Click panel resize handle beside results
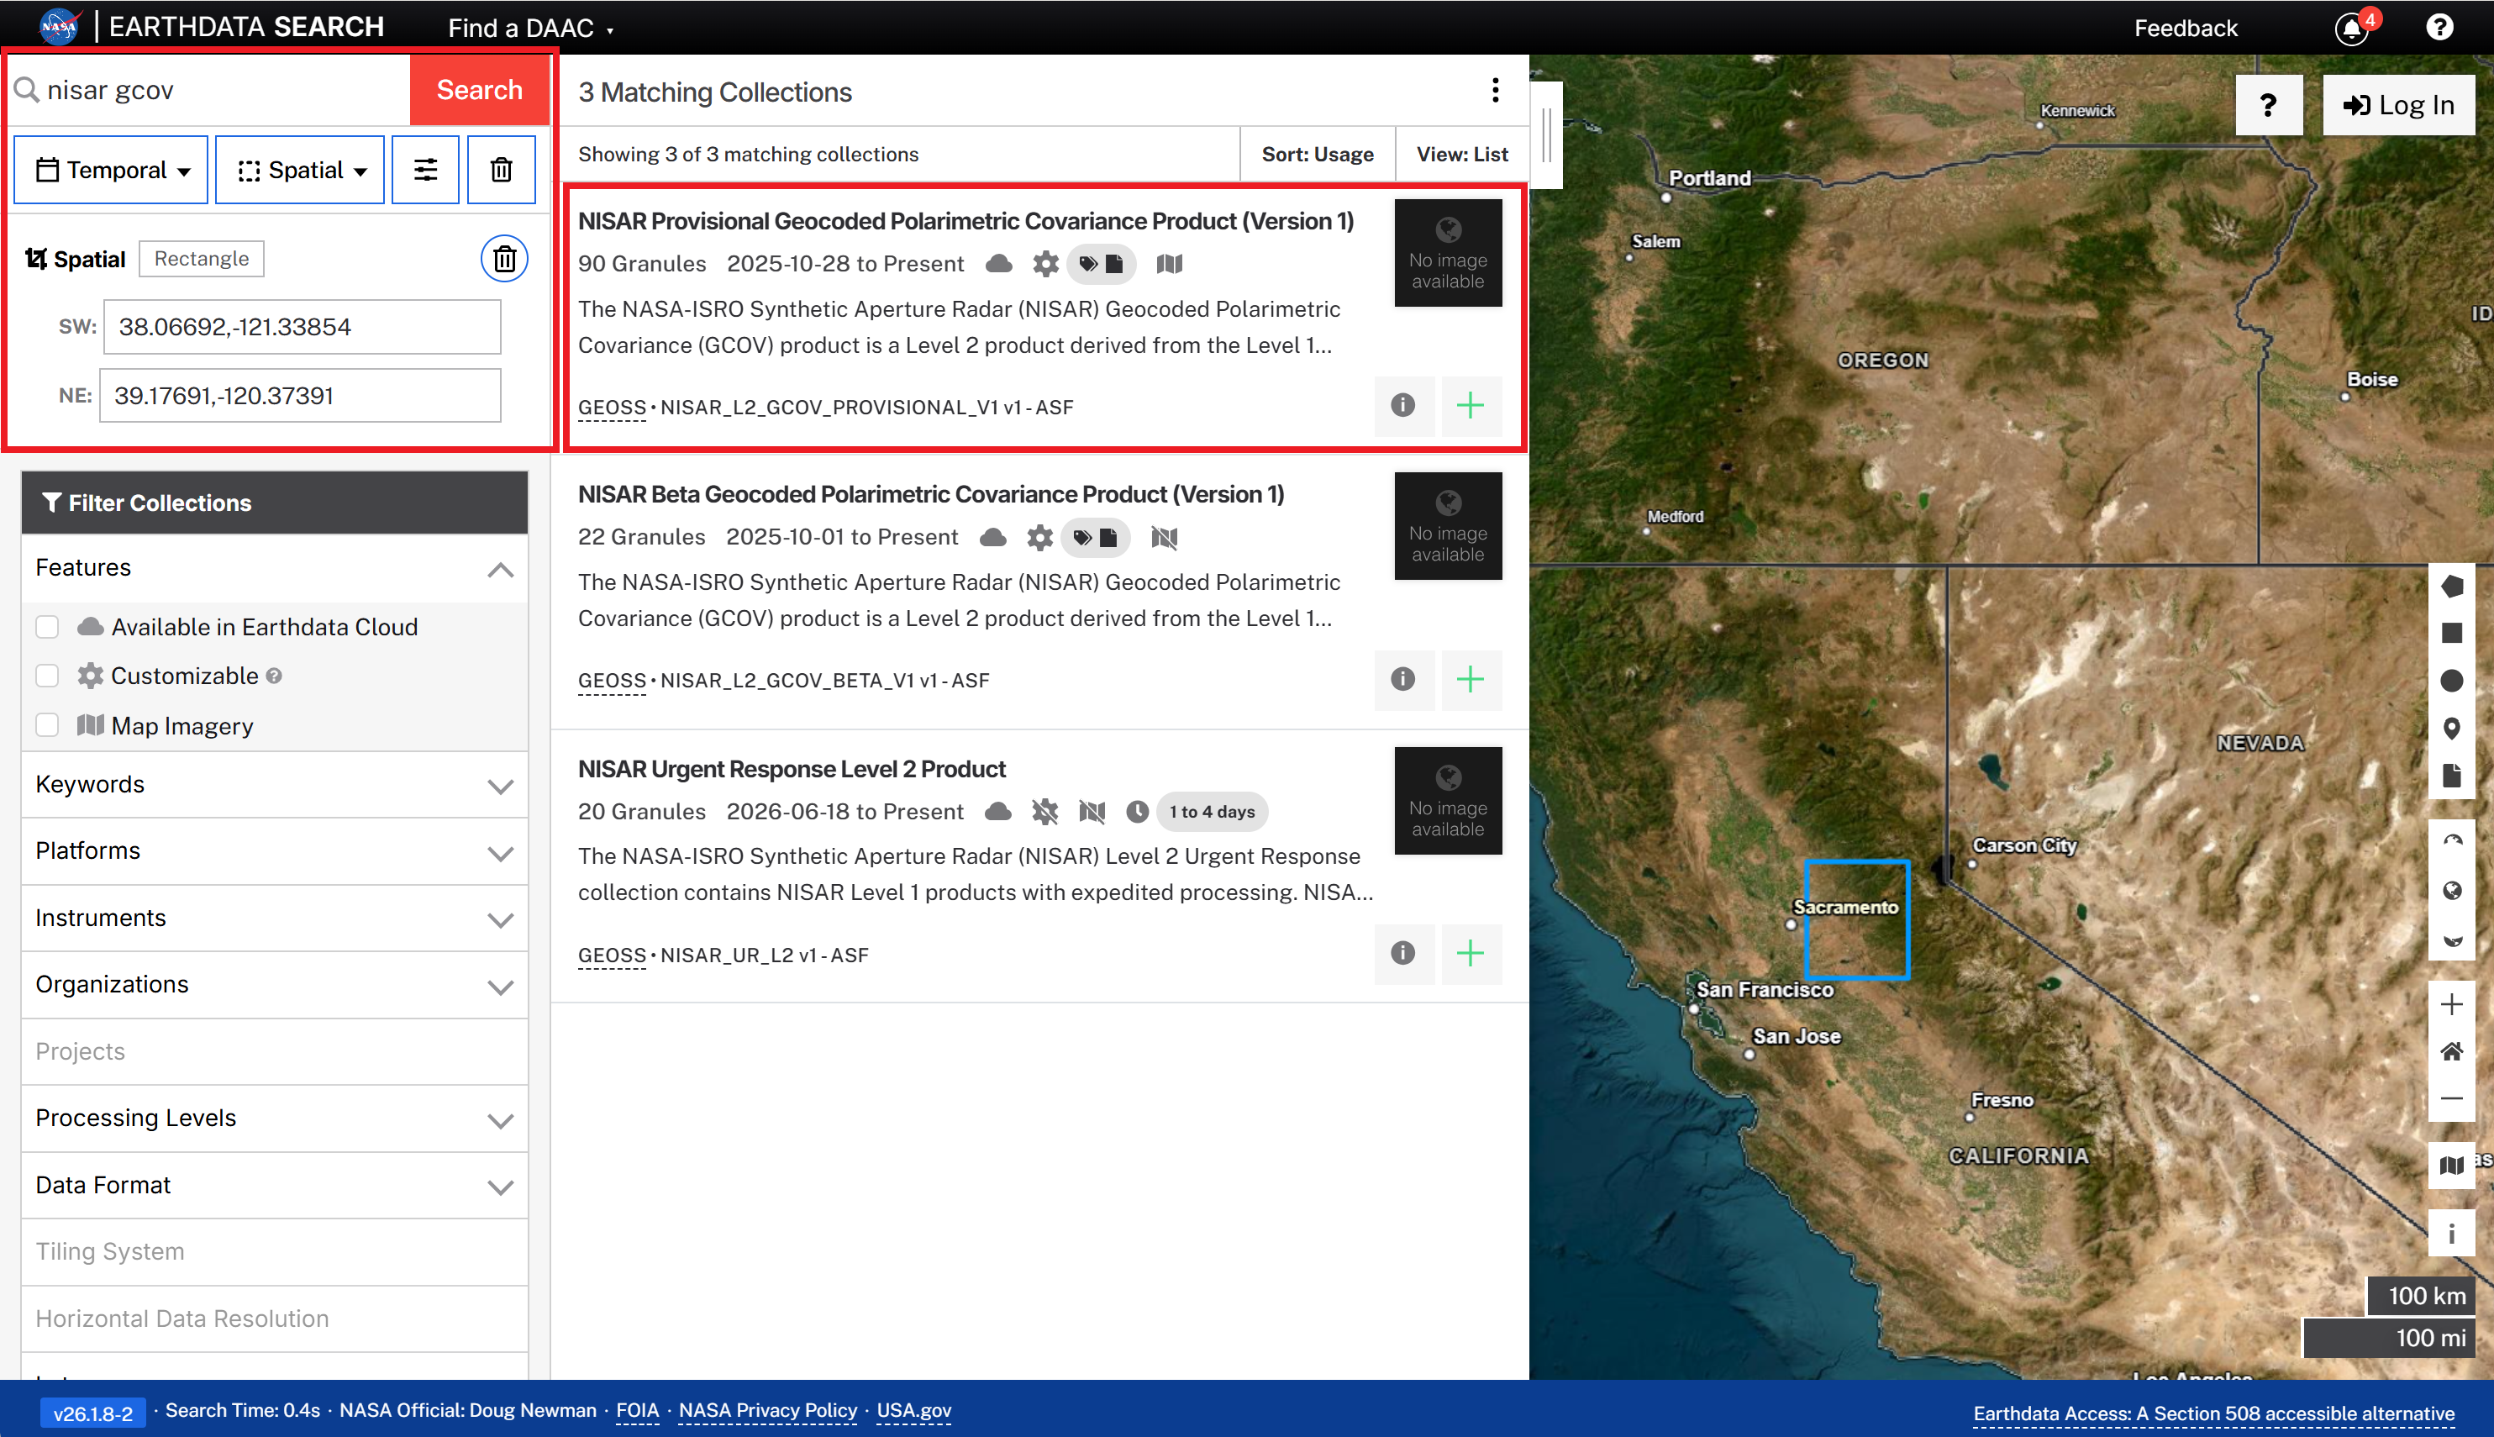Image resolution: width=2494 pixels, height=1437 pixels. coord(1546,135)
